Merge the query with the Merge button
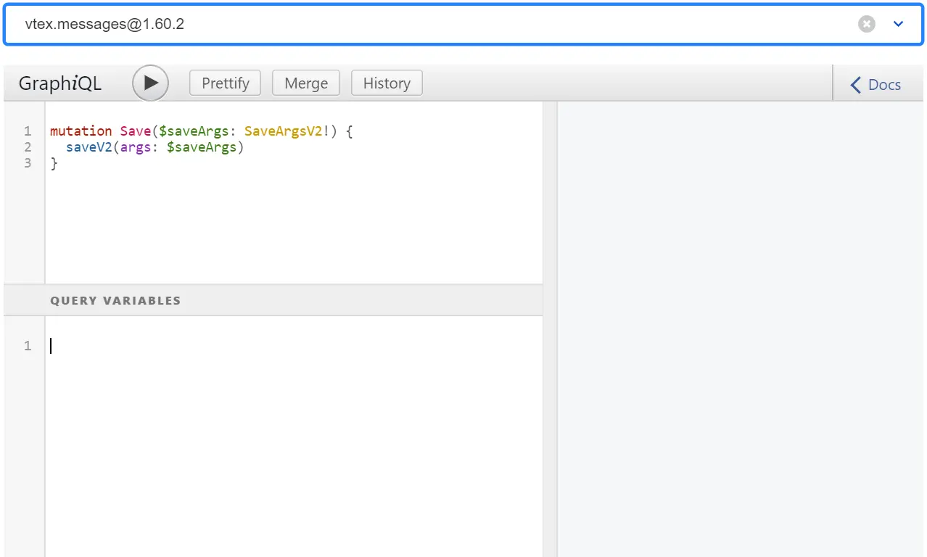The height and width of the screenshot is (557, 927). click(x=305, y=83)
